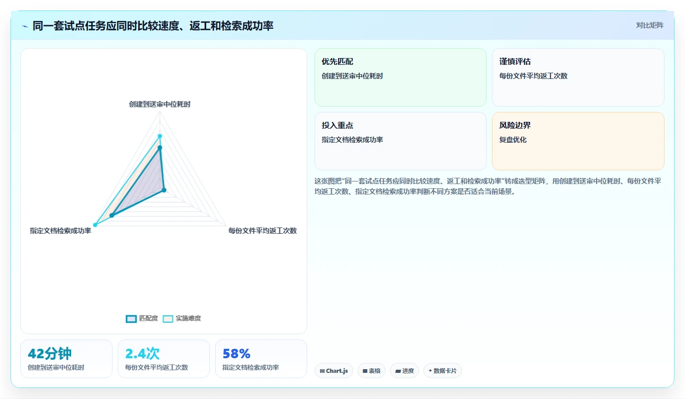
Task: Click the description paragraph starting 这张图把
Action: point(489,186)
